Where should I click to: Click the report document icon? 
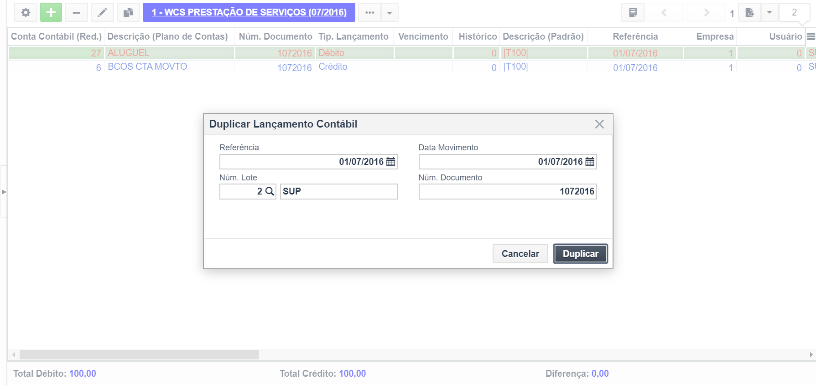pos(633,12)
